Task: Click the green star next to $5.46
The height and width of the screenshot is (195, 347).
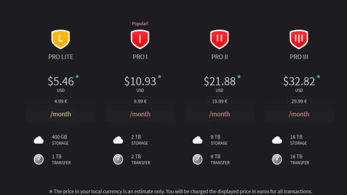Action: pos(77,77)
